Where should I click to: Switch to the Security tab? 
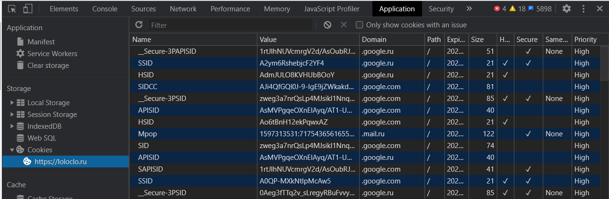(x=441, y=9)
